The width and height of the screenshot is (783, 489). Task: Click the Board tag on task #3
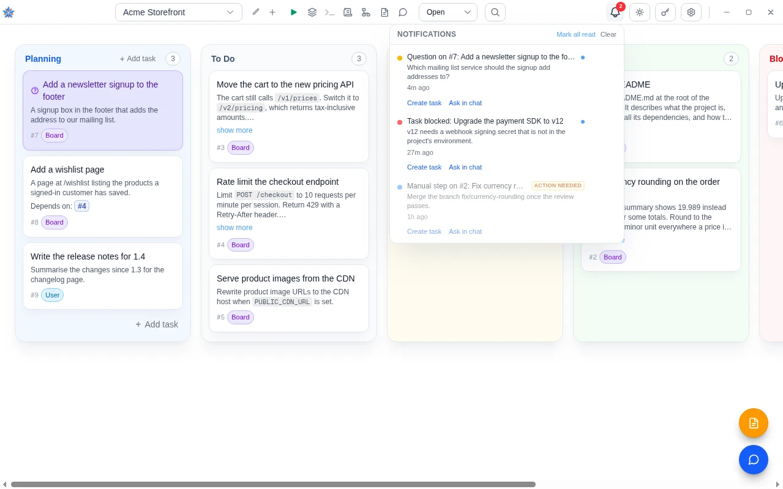(x=241, y=147)
